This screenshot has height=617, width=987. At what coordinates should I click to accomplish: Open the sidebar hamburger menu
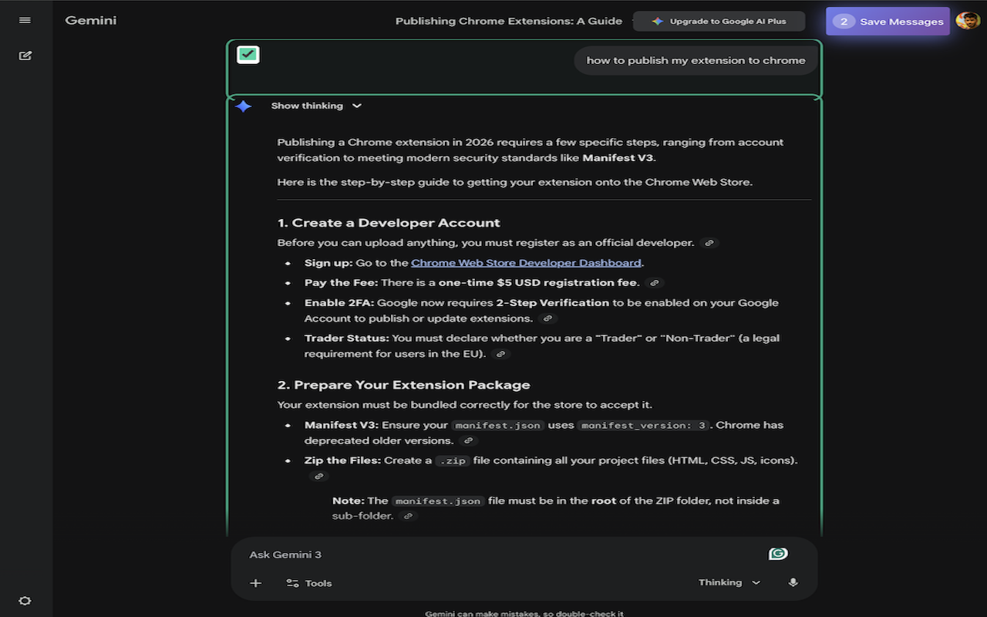(24, 20)
